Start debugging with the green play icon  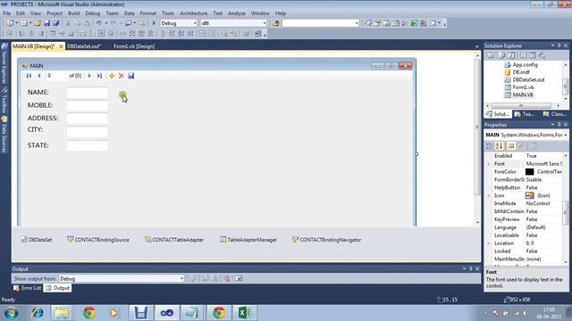[x=154, y=23]
